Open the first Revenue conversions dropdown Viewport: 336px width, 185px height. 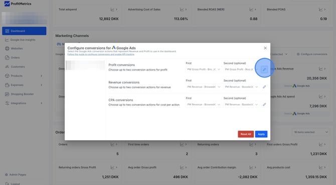point(204,87)
